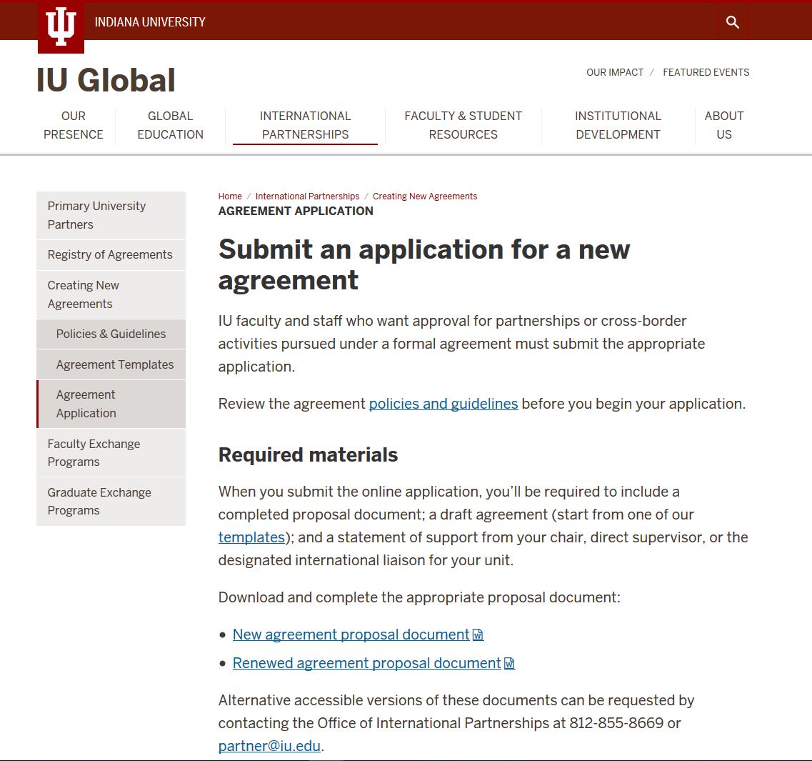Open Faculty & Student Resources menu
Viewport: 812px width, 761px height.
pos(463,125)
